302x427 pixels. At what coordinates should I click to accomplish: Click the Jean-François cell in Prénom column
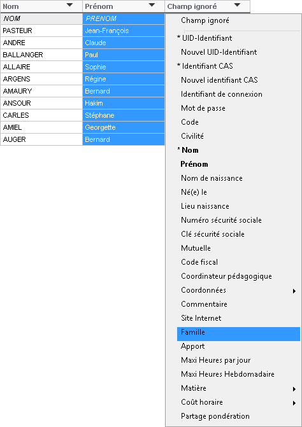coord(124,31)
